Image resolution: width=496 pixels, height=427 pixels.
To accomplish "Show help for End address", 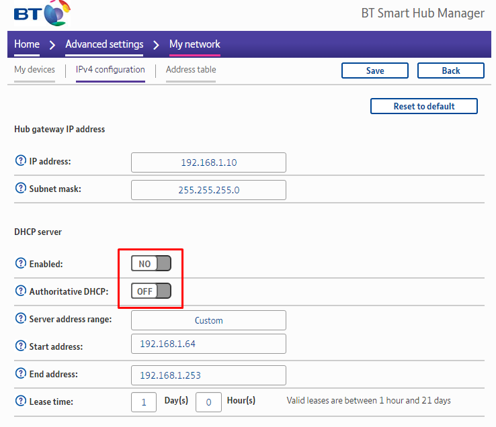I will point(20,374).
